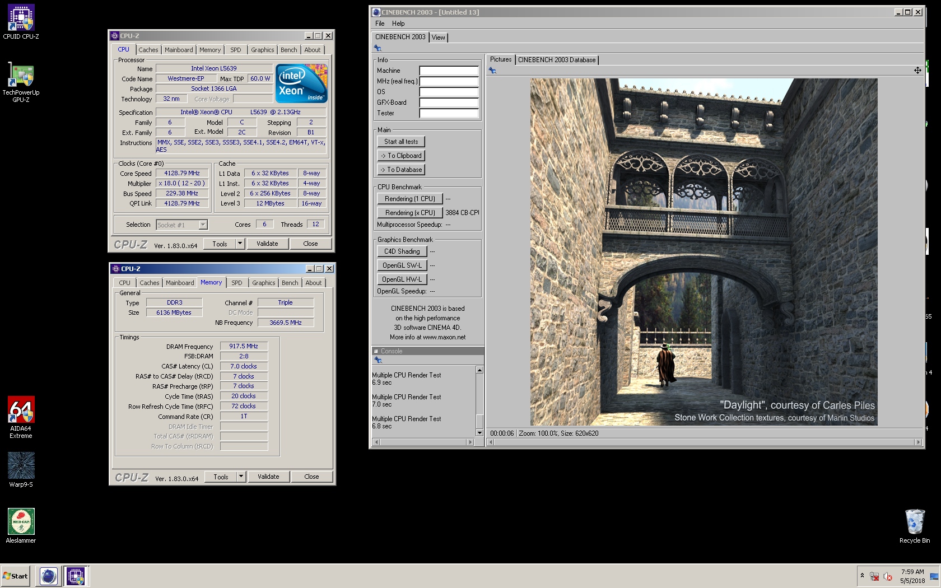
Task: Click the Start all tests button
Action: click(401, 142)
